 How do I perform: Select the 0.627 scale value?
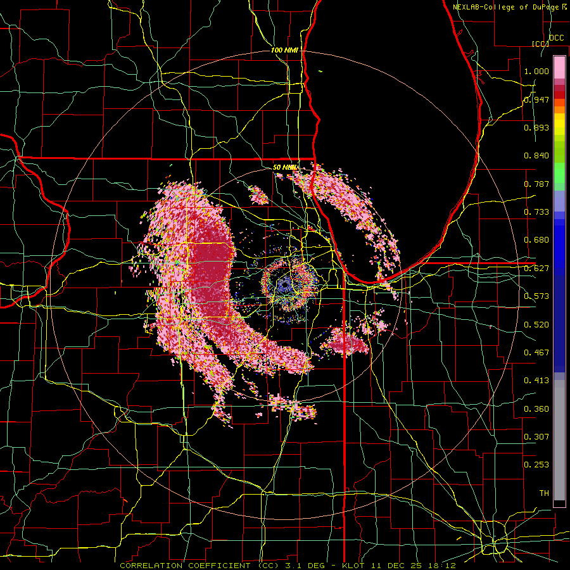coord(536,269)
